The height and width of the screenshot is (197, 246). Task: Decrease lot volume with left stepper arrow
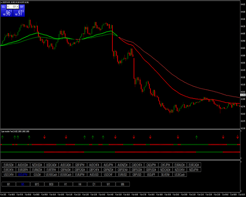(x=8, y=6)
